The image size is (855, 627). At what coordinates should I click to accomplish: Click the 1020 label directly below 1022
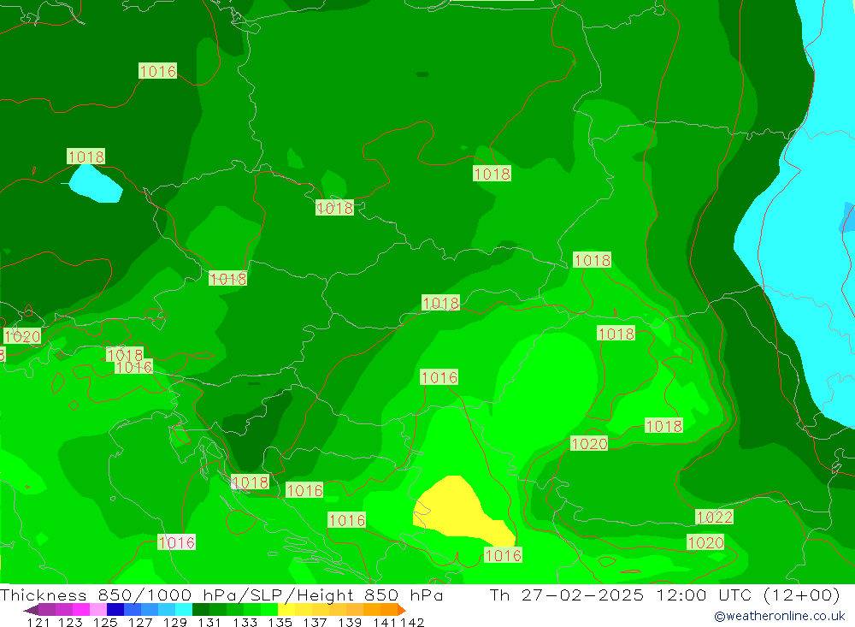705,542
